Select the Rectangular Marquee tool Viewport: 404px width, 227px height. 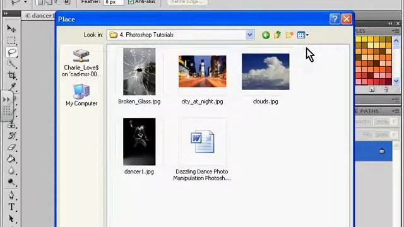click(11, 40)
